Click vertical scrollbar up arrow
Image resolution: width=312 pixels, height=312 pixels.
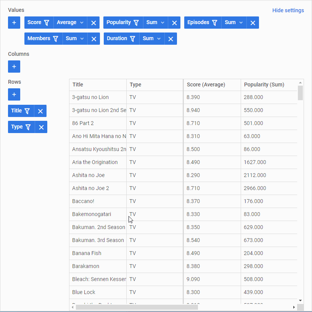coord(300,82)
